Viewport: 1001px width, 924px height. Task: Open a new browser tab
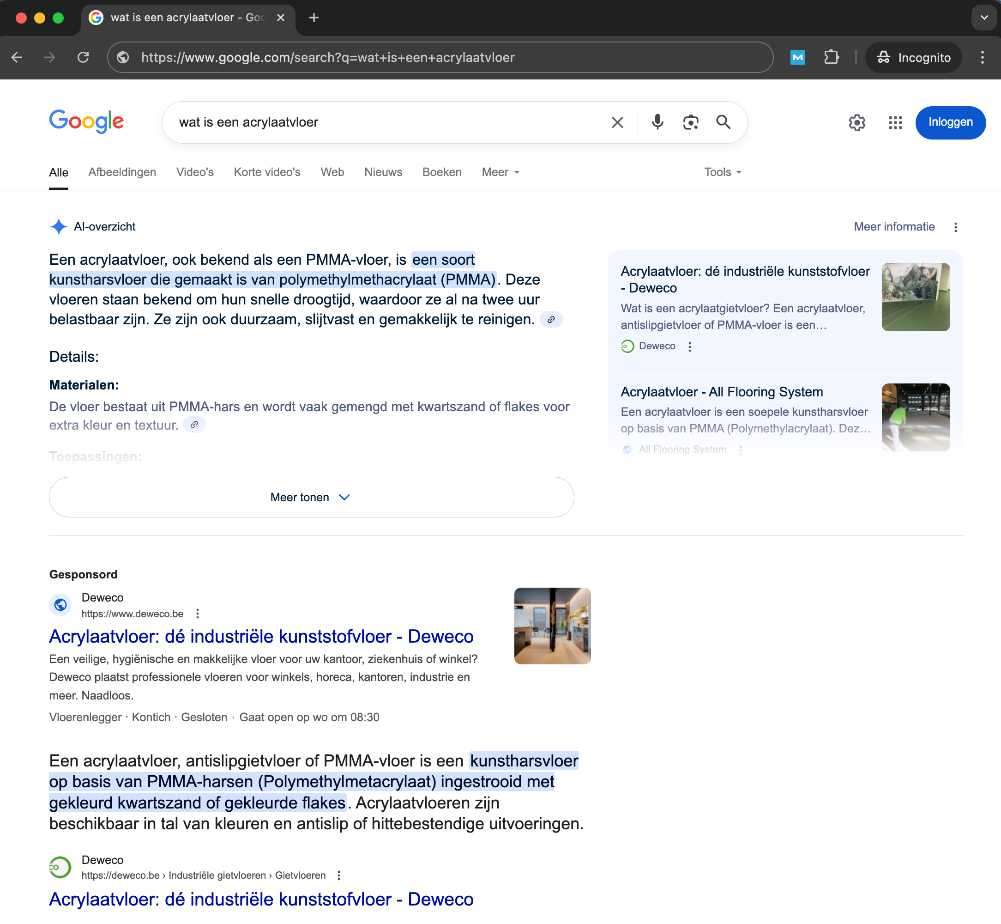(314, 18)
